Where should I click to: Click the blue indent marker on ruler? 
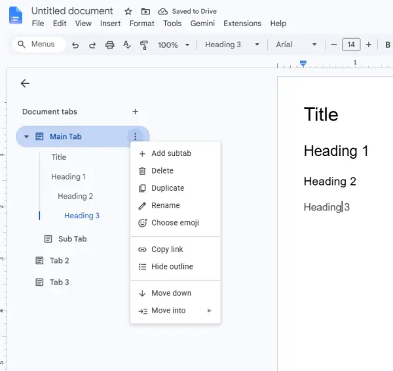[x=303, y=64]
